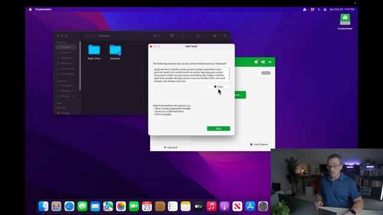Click the Finder search magnifier icon

click(x=225, y=36)
